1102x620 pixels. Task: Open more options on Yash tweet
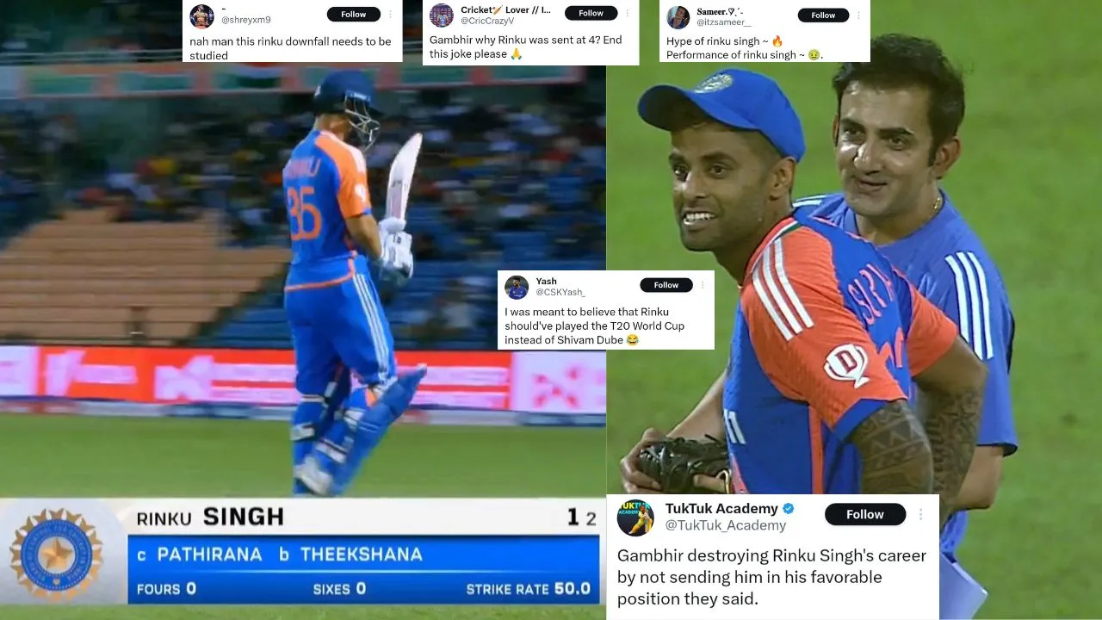703,285
